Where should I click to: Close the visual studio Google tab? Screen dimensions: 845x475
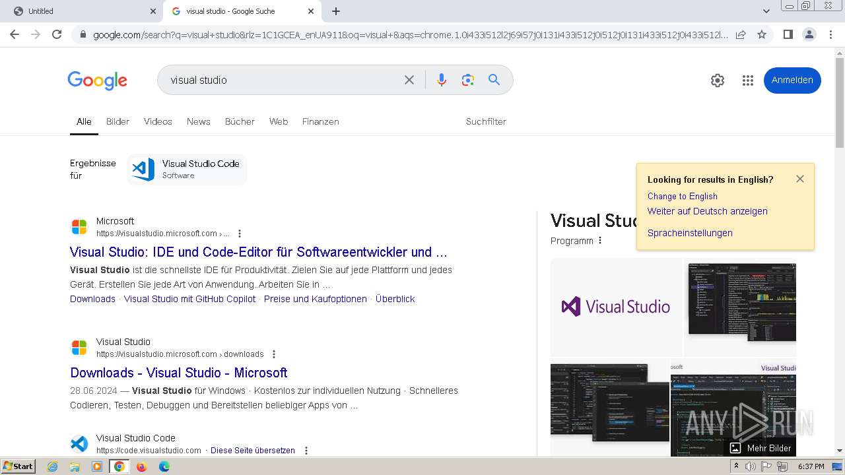311,11
